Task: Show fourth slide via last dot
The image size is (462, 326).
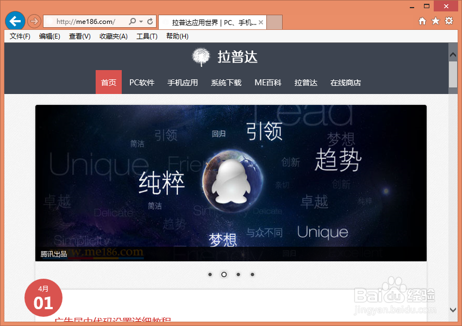Action: coord(252,274)
